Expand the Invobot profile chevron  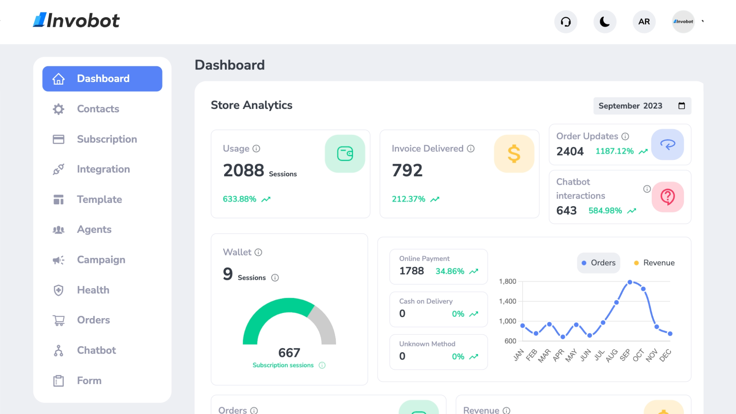click(x=703, y=21)
